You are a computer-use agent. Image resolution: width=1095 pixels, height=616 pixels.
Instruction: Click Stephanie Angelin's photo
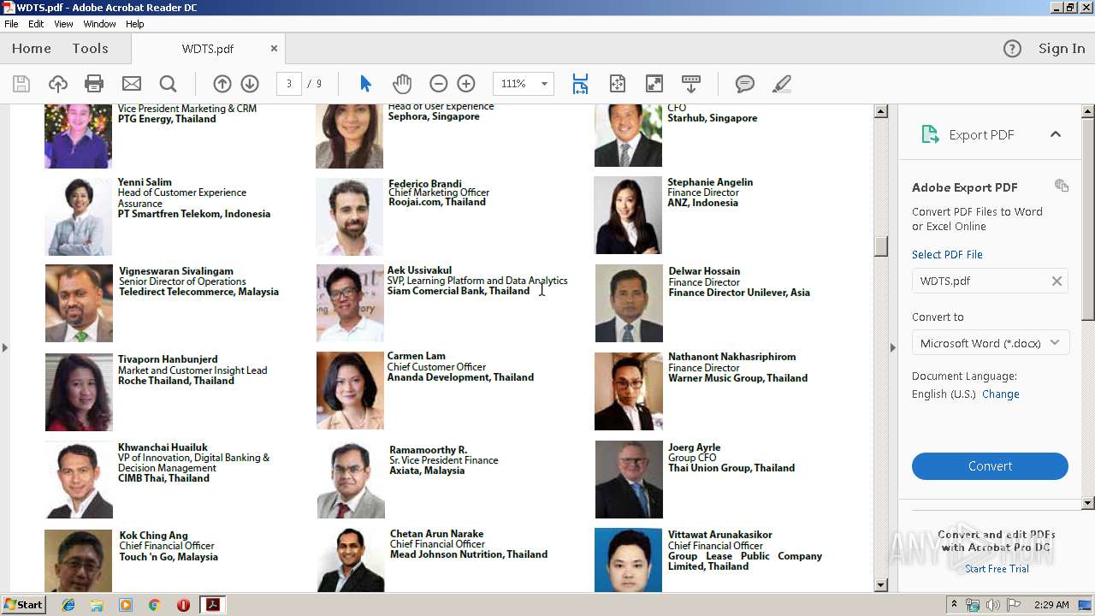tap(628, 215)
